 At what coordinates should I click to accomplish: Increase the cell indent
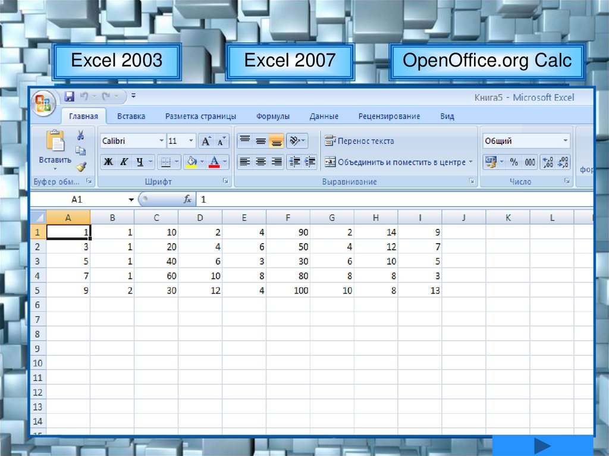[310, 162]
